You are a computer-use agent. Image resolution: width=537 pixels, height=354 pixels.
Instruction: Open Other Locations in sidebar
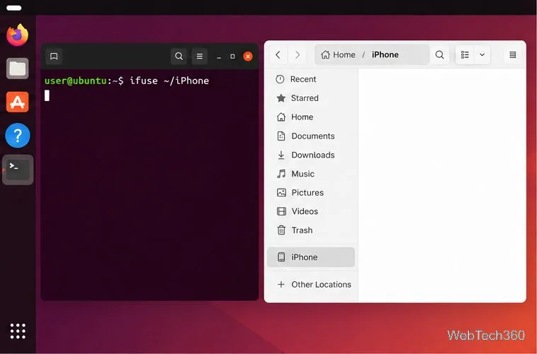point(311,284)
